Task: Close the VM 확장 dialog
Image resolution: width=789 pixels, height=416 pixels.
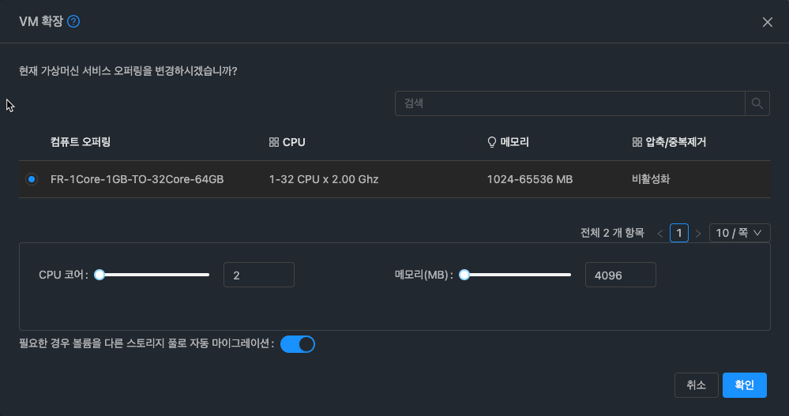Action: tap(767, 22)
